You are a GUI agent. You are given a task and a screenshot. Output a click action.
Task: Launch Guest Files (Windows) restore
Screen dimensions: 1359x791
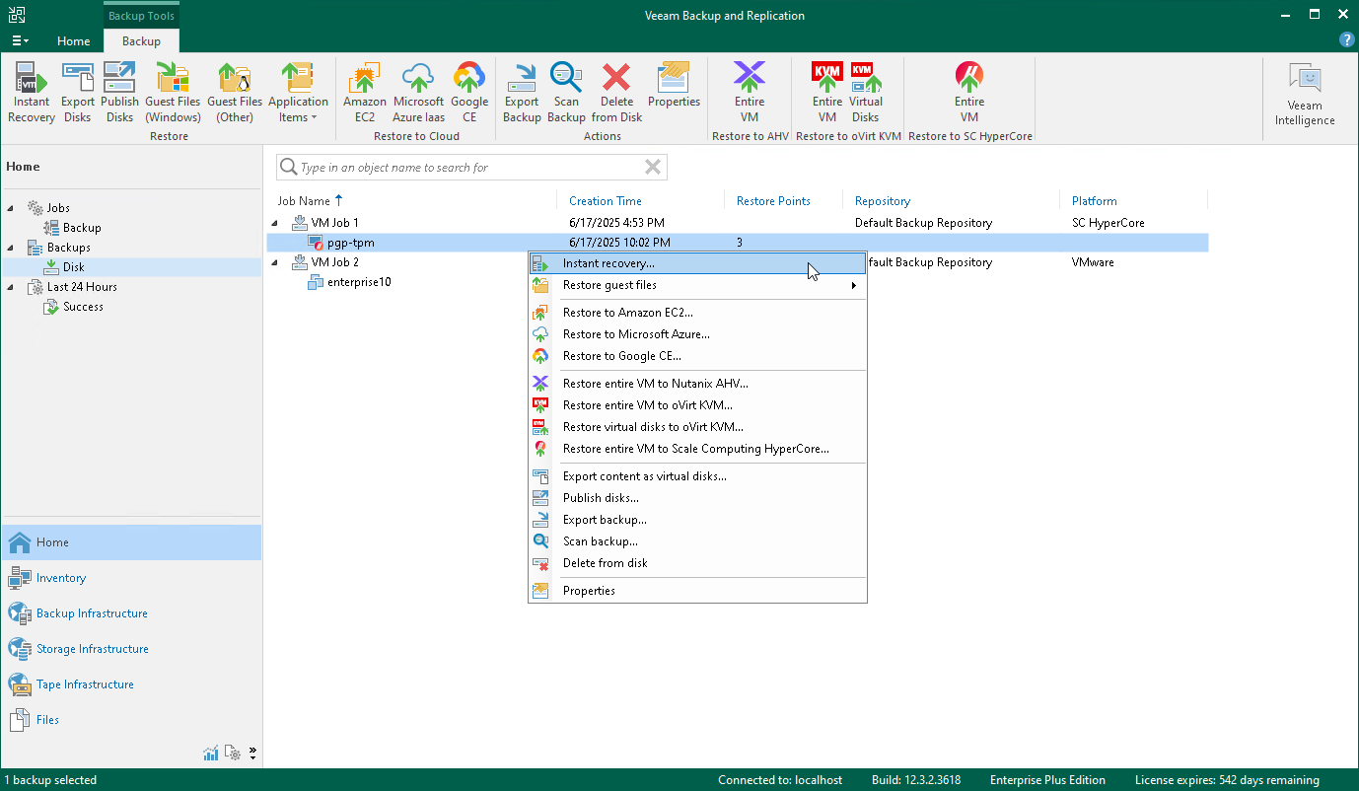pos(173,93)
